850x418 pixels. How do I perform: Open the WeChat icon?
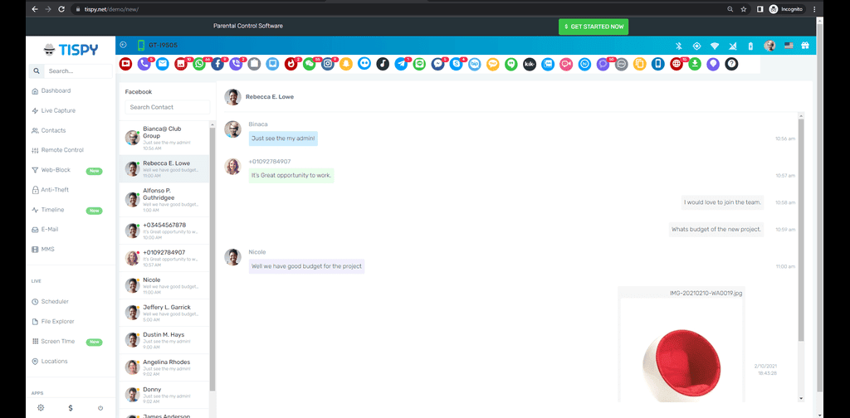click(309, 64)
